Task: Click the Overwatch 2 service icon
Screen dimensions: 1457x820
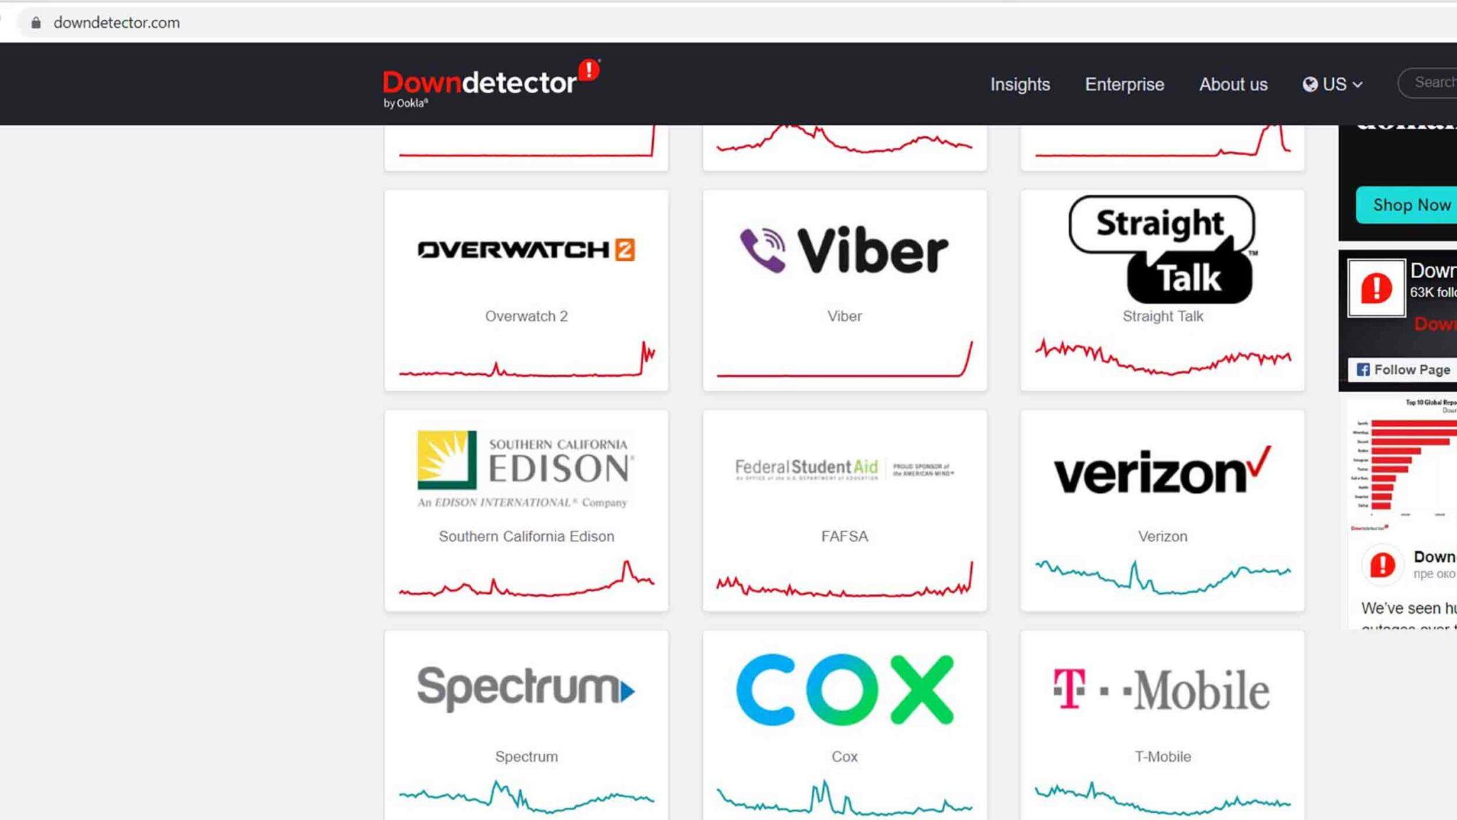Action: point(526,250)
